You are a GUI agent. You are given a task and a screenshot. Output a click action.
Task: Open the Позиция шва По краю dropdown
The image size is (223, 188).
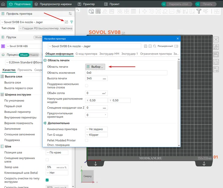tap(57, 153)
